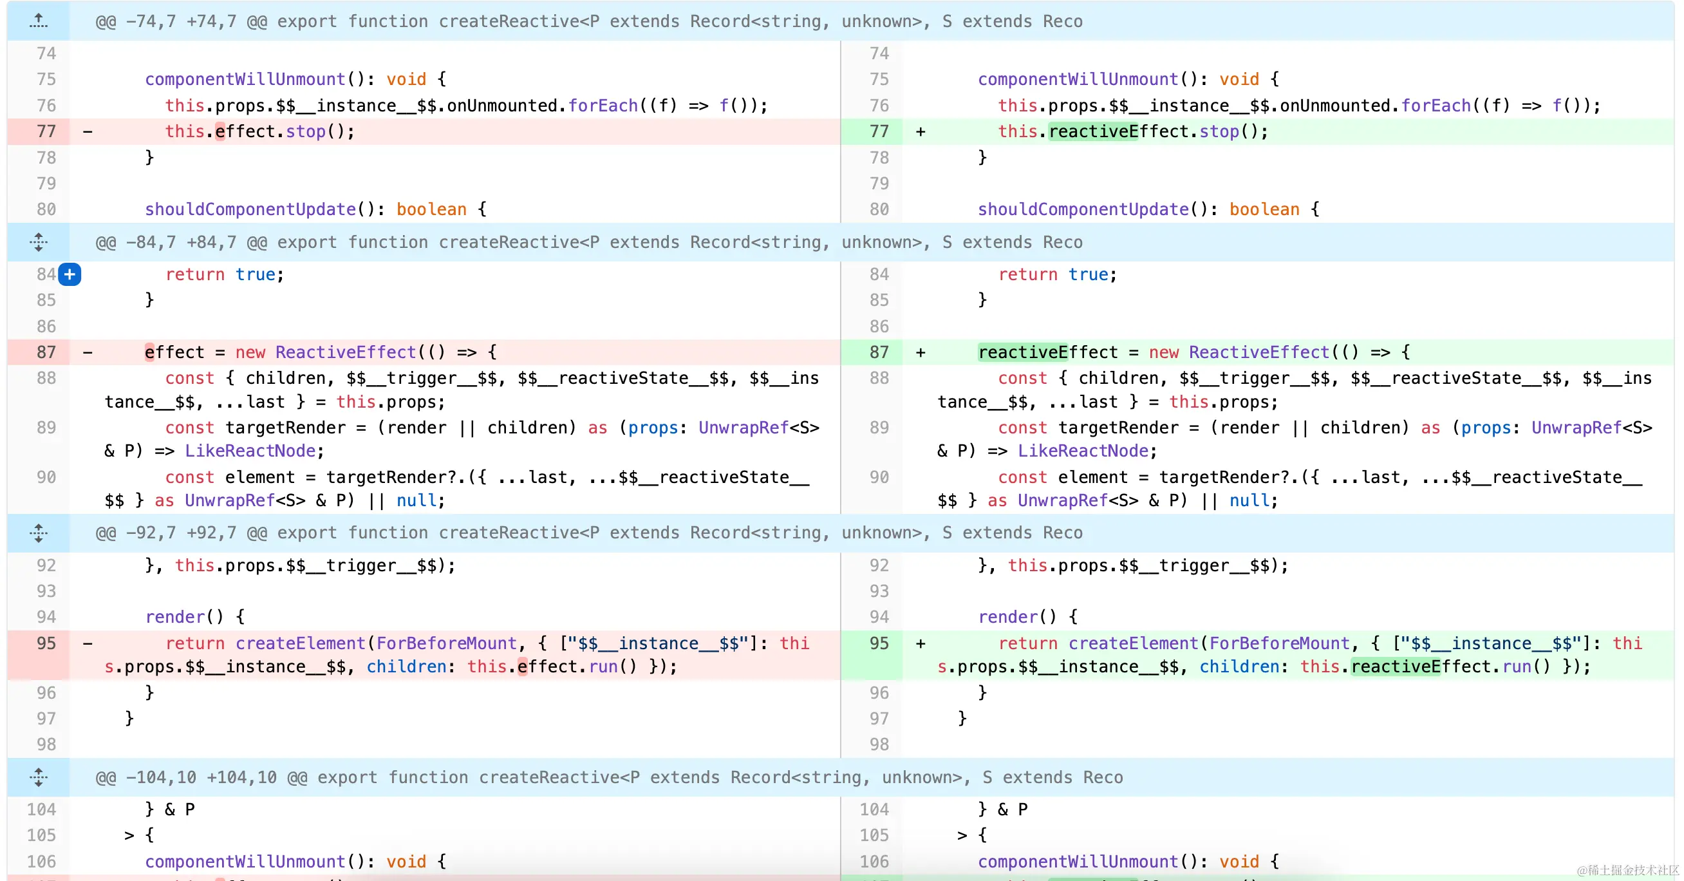This screenshot has width=1684, height=881.
Task: Expand hidden lines at the @@ -92,7 hunk
Action: [39, 533]
